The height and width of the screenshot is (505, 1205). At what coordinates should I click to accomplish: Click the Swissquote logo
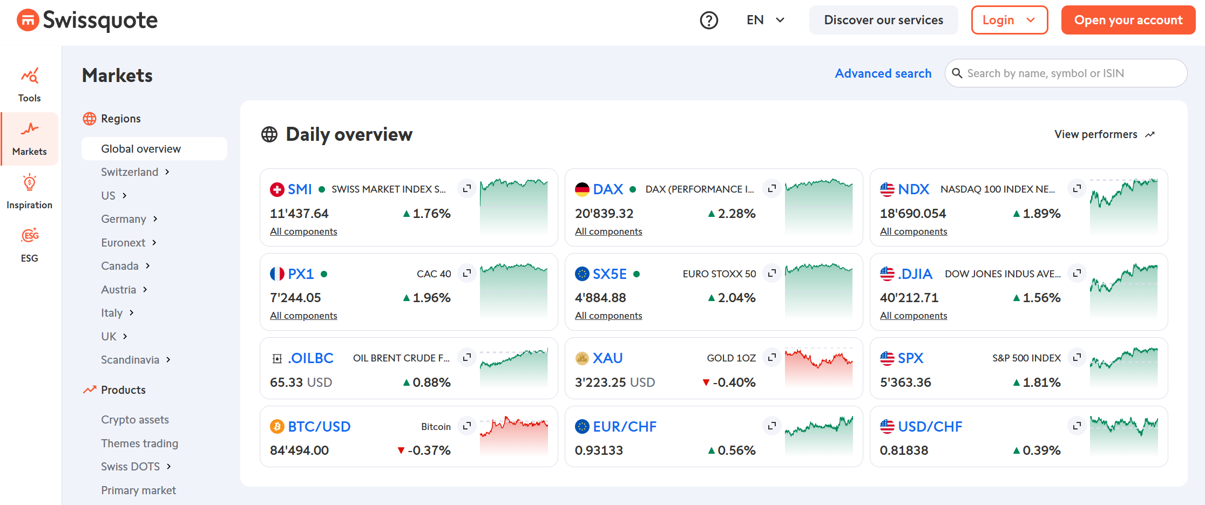coord(87,21)
